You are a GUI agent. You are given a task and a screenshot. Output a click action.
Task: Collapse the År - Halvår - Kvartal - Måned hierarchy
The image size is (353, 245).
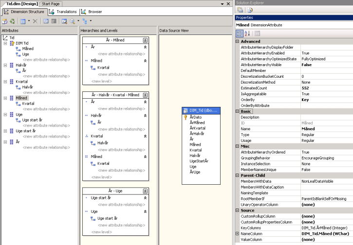pyautogui.click(x=145, y=95)
